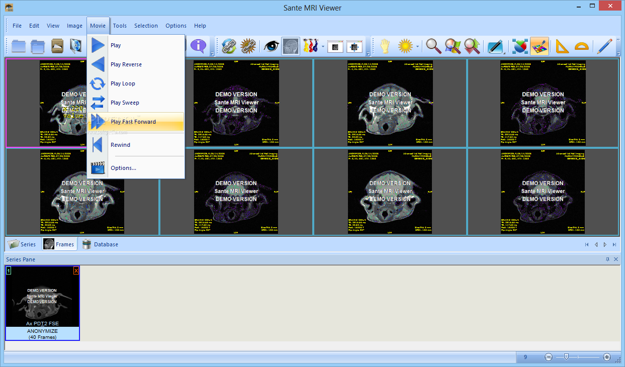
Task: Click the zoom minus button
Action: (549, 357)
